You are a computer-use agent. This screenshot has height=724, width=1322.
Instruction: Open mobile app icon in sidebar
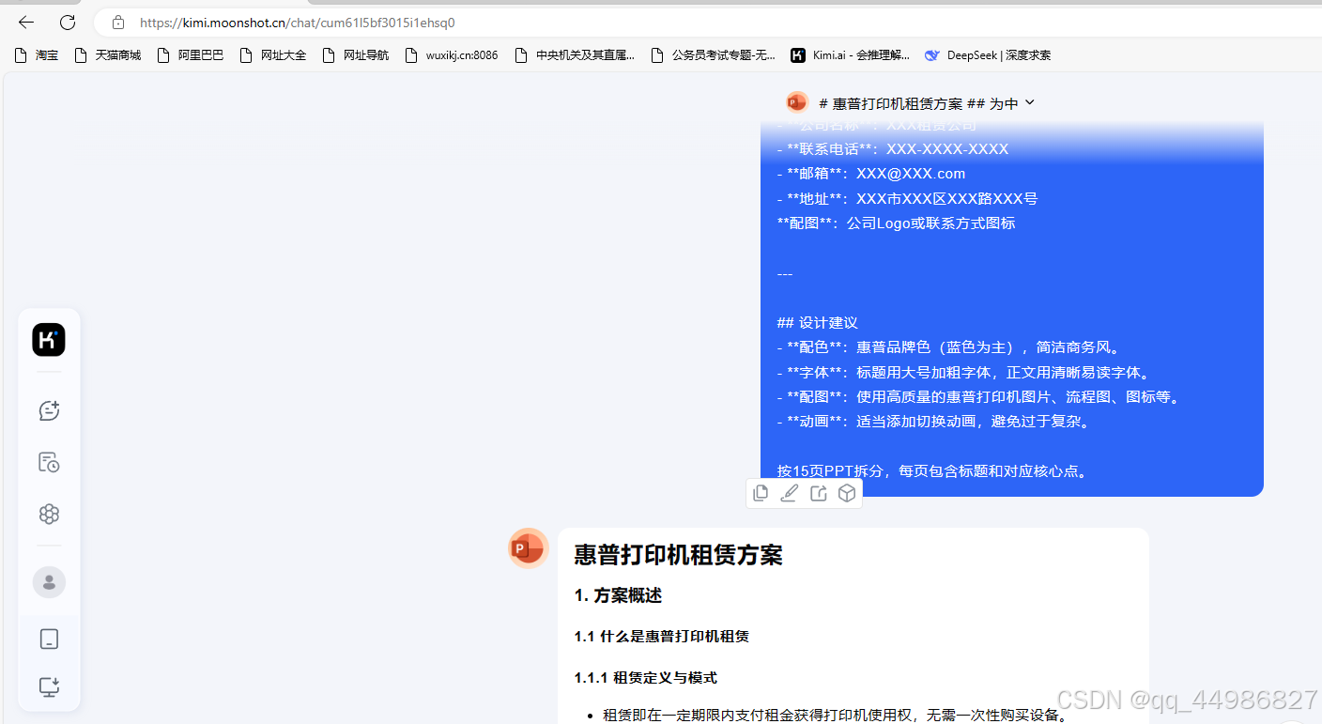(49, 639)
